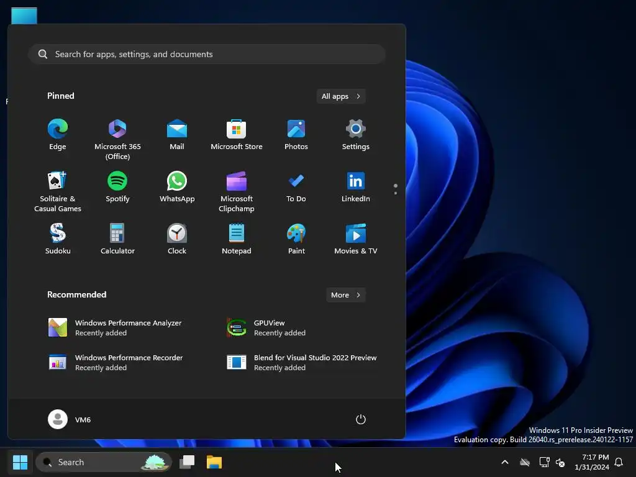Open Task View on taskbar
This screenshot has height=477, width=636.
[187, 462]
